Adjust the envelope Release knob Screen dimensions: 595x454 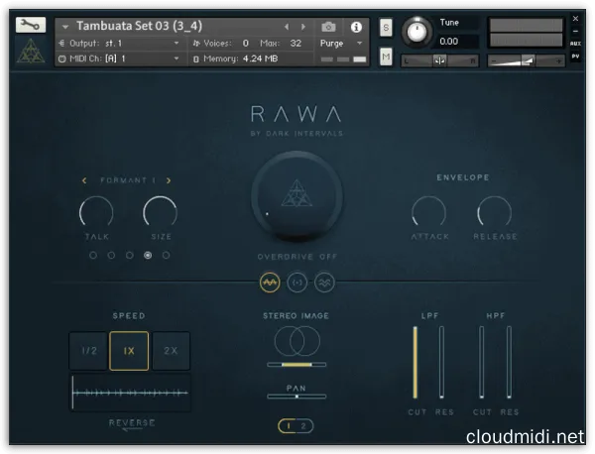pos(495,212)
